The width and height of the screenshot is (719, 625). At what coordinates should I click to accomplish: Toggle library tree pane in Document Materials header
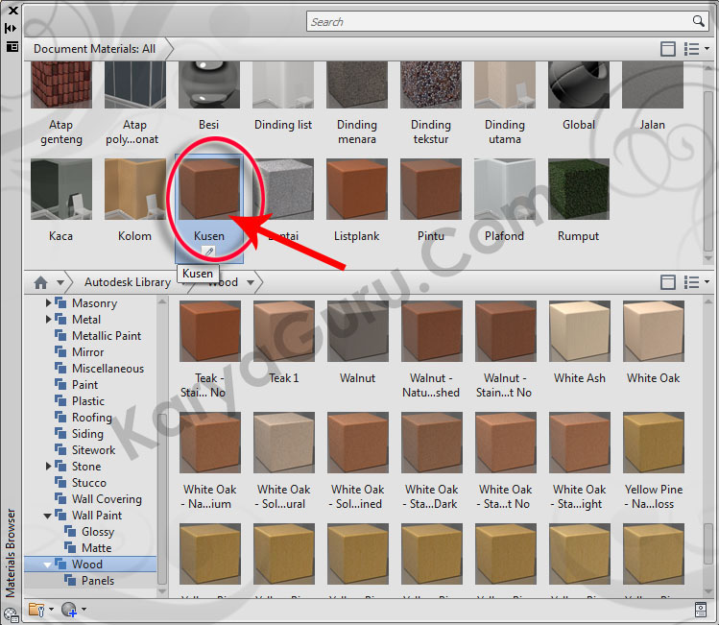pos(668,48)
